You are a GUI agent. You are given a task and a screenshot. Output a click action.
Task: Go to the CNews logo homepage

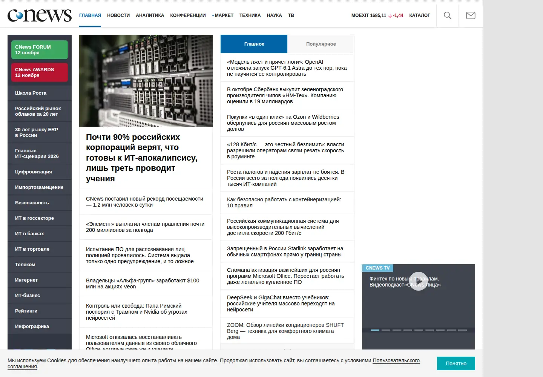[x=40, y=15]
